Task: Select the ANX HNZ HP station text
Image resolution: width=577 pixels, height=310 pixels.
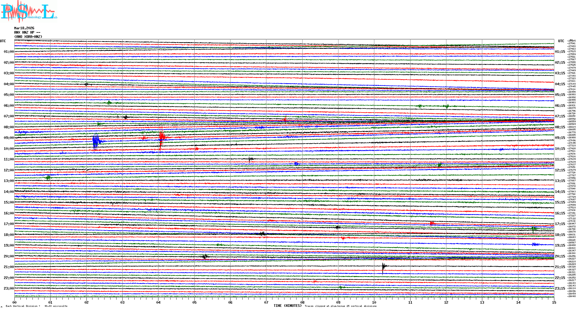Action: click(27, 32)
